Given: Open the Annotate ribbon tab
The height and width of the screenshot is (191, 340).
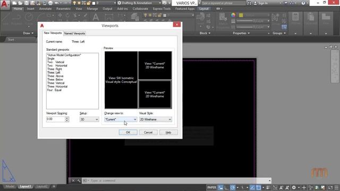Looking at the screenshot, I should click(45, 8).
